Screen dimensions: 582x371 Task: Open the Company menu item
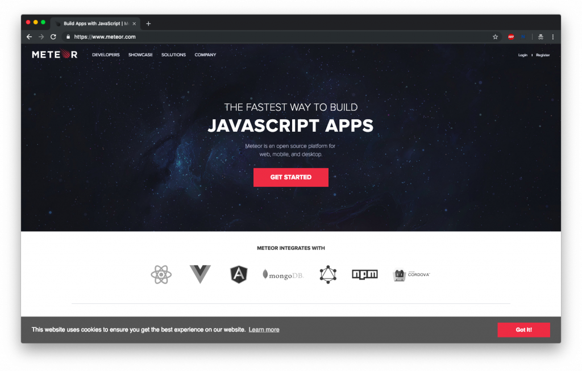(x=205, y=55)
